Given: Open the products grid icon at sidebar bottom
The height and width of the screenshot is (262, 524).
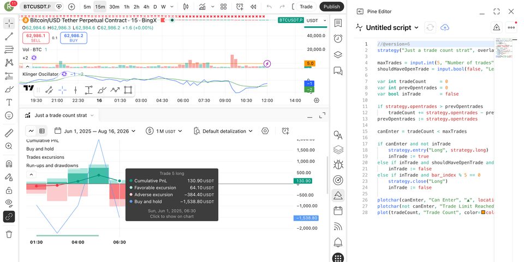Looking at the screenshot, I should coord(338,258).
